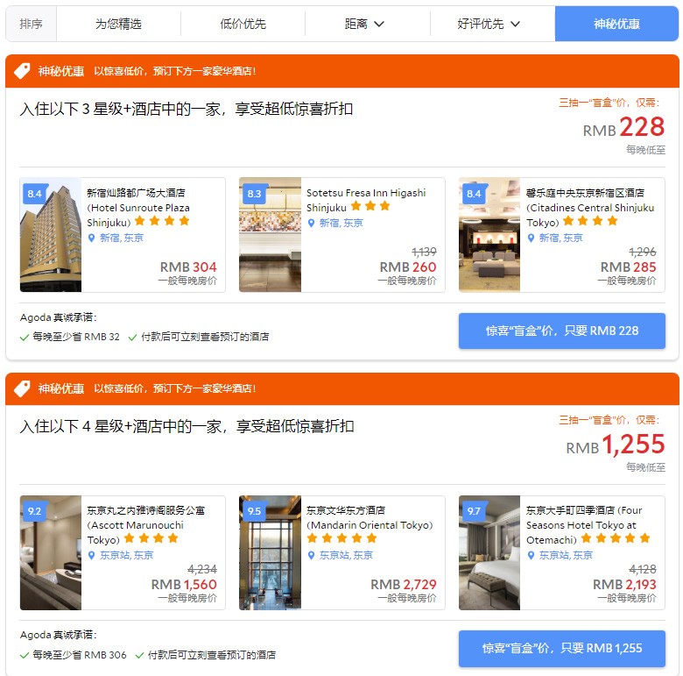This screenshot has width=683, height=676.
Task: Click location pin beside Hotel Sunroute Plaza
Action: pyautogui.click(x=91, y=238)
